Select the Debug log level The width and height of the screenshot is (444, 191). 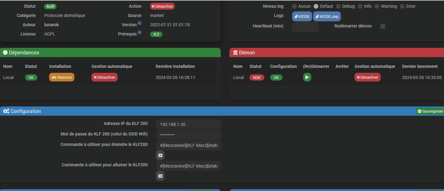point(338,6)
